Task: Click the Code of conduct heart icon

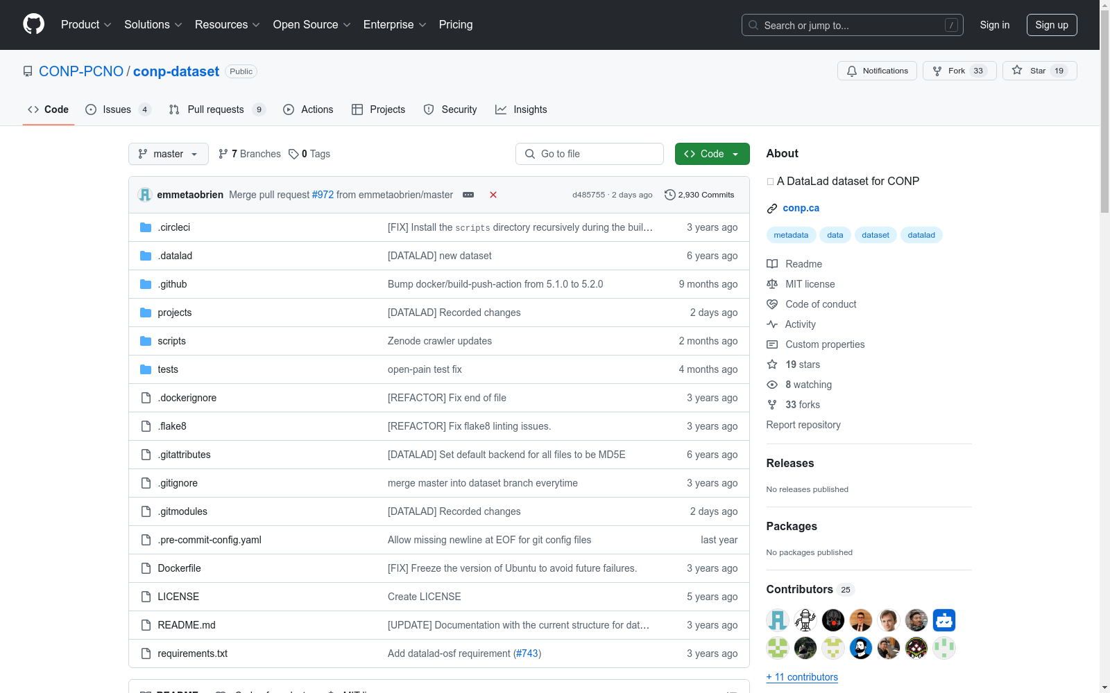Action: 772,304
